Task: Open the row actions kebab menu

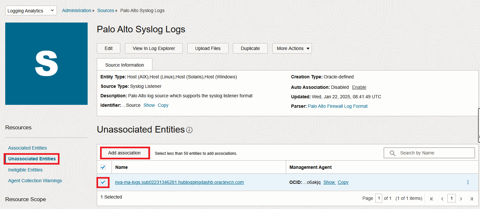Action: coord(468,182)
